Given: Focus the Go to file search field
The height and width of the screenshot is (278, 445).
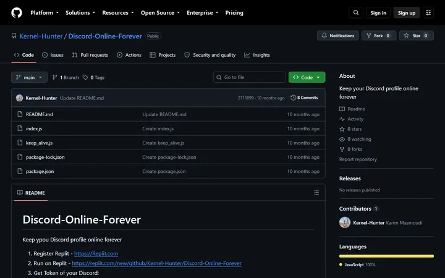Looking at the screenshot, I should (x=249, y=77).
